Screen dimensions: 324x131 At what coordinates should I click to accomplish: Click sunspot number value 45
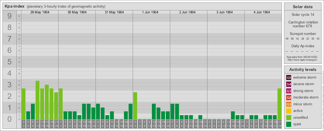click(287, 39)
